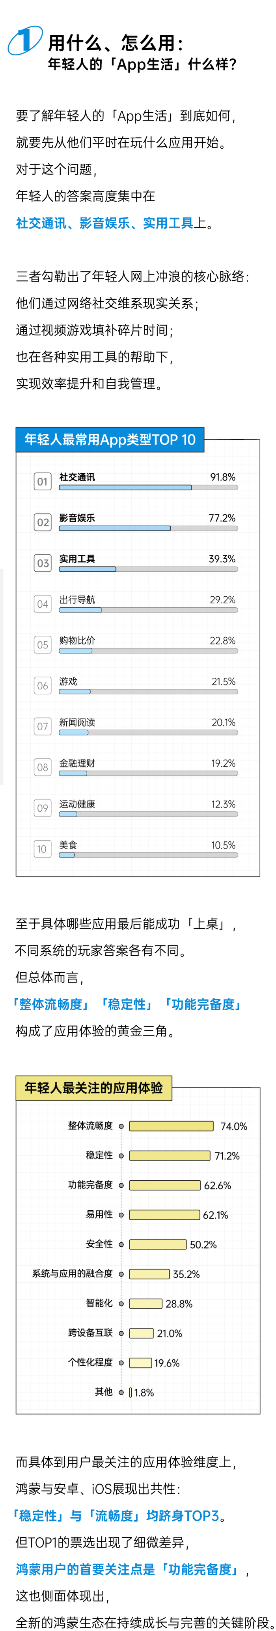
Task: Click the heading 用什么、怎么用
Action: [x=116, y=43]
